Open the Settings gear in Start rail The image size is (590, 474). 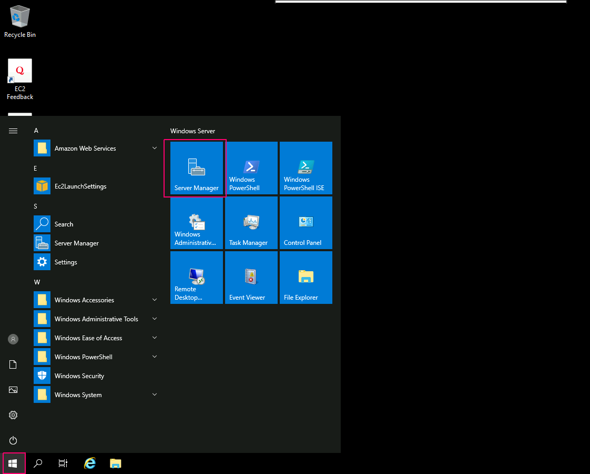pos(13,415)
